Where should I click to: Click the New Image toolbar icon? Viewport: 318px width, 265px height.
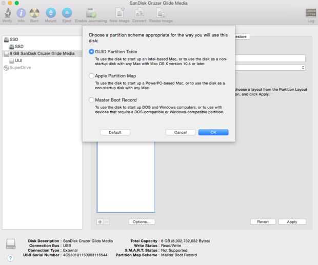(x=120, y=13)
